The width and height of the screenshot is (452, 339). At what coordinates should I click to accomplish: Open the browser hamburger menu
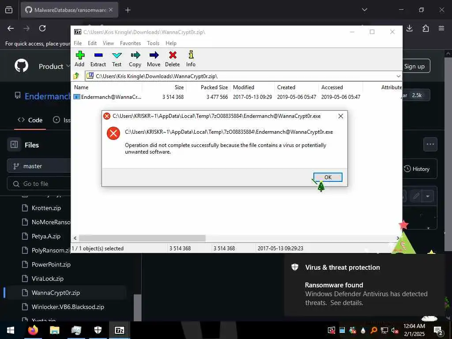click(441, 28)
